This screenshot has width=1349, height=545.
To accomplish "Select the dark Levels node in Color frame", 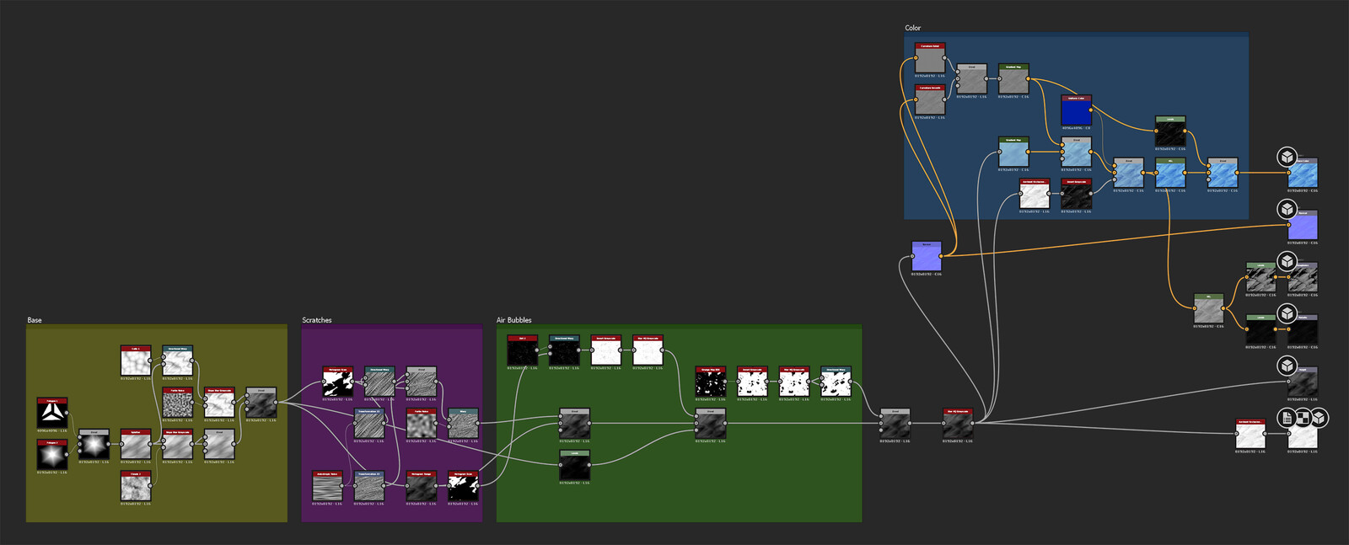I will (x=1170, y=131).
